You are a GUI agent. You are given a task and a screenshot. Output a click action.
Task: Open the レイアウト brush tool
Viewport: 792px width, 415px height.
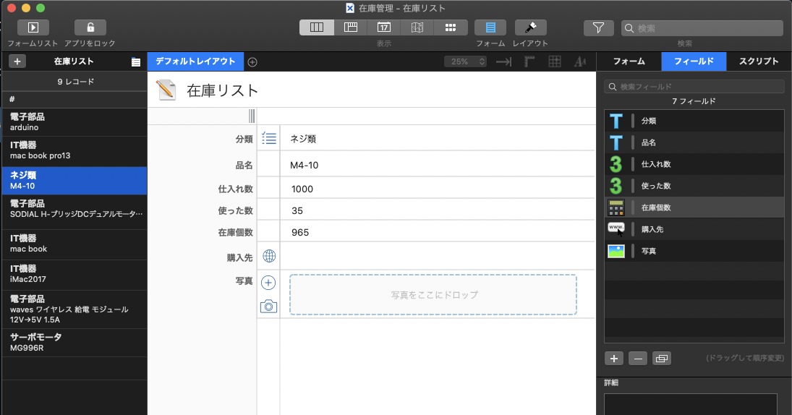pyautogui.click(x=530, y=27)
